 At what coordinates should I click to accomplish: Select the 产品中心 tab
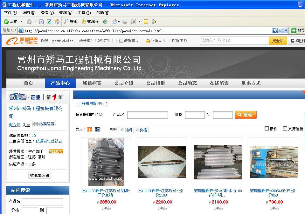pyautogui.click(x=60, y=83)
